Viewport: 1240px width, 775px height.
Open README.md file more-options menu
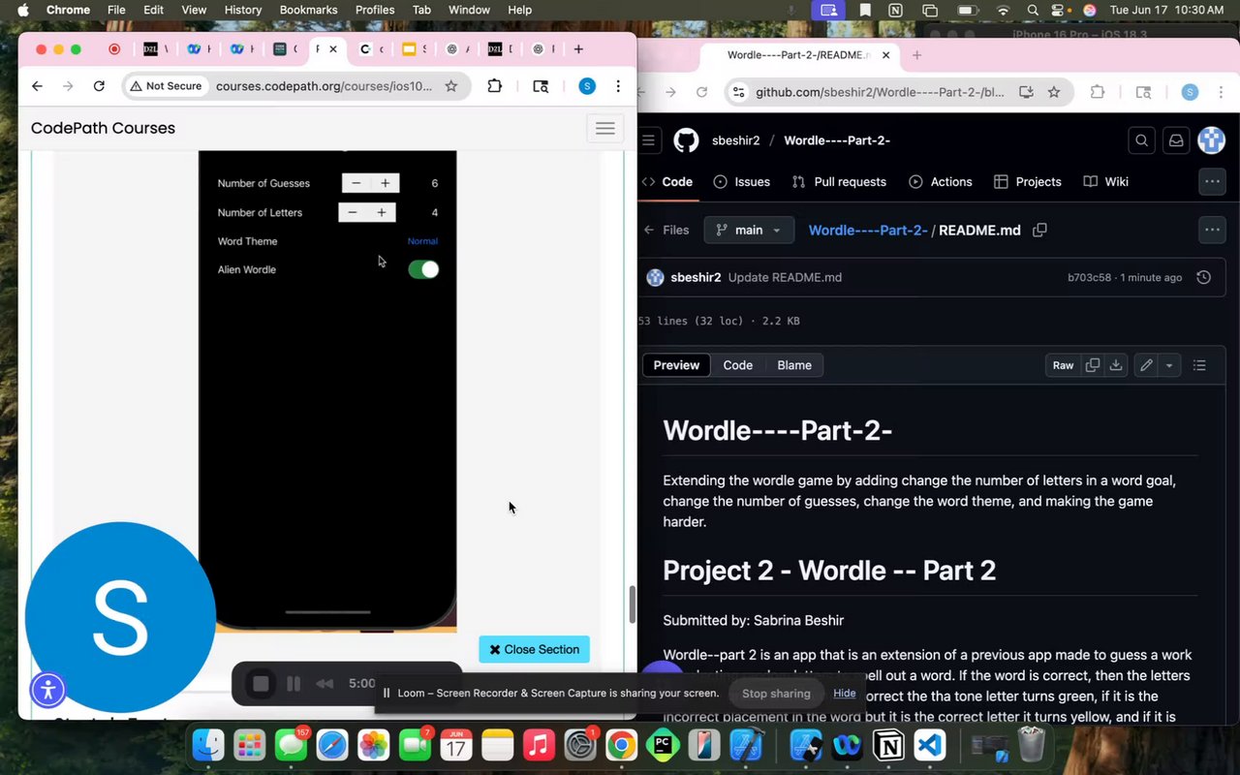pyautogui.click(x=1212, y=231)
